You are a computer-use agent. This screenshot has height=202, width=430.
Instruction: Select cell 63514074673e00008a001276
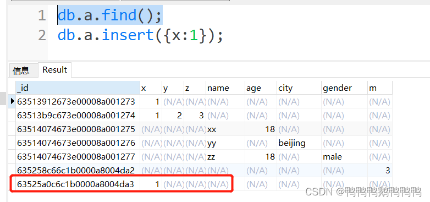(78, 143)
